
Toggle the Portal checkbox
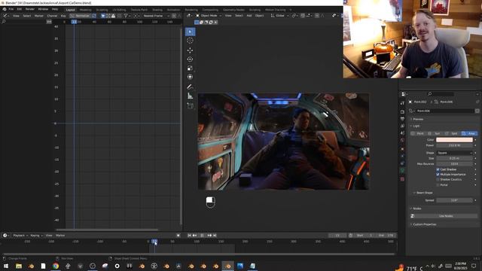point(438,185)
